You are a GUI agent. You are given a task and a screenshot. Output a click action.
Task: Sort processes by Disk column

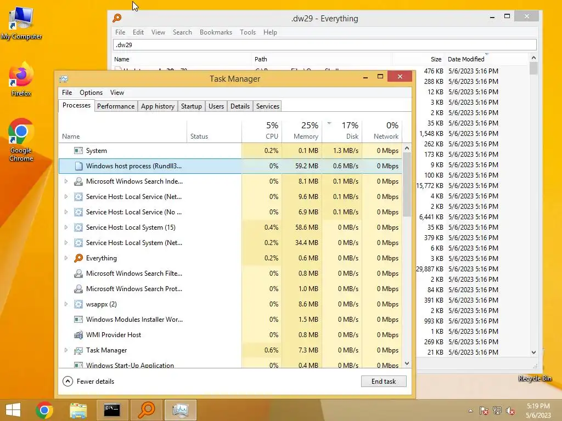coord(342,131)
